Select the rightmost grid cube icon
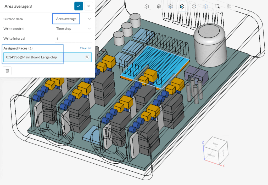This screenshot has height=185, width=268. click(x=229, y=7)
